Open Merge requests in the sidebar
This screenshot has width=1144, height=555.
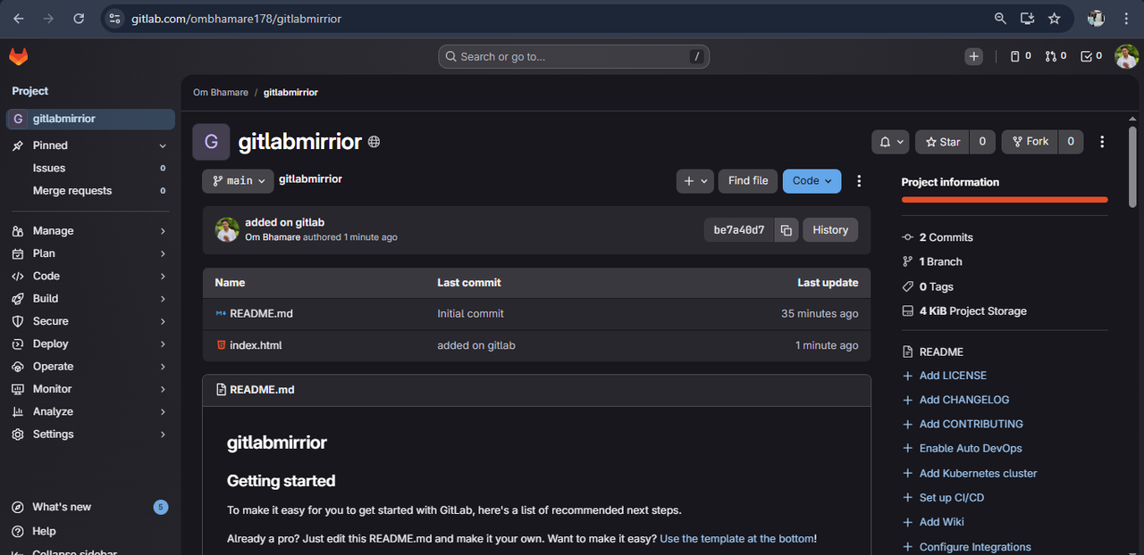[x=89, y=191]
